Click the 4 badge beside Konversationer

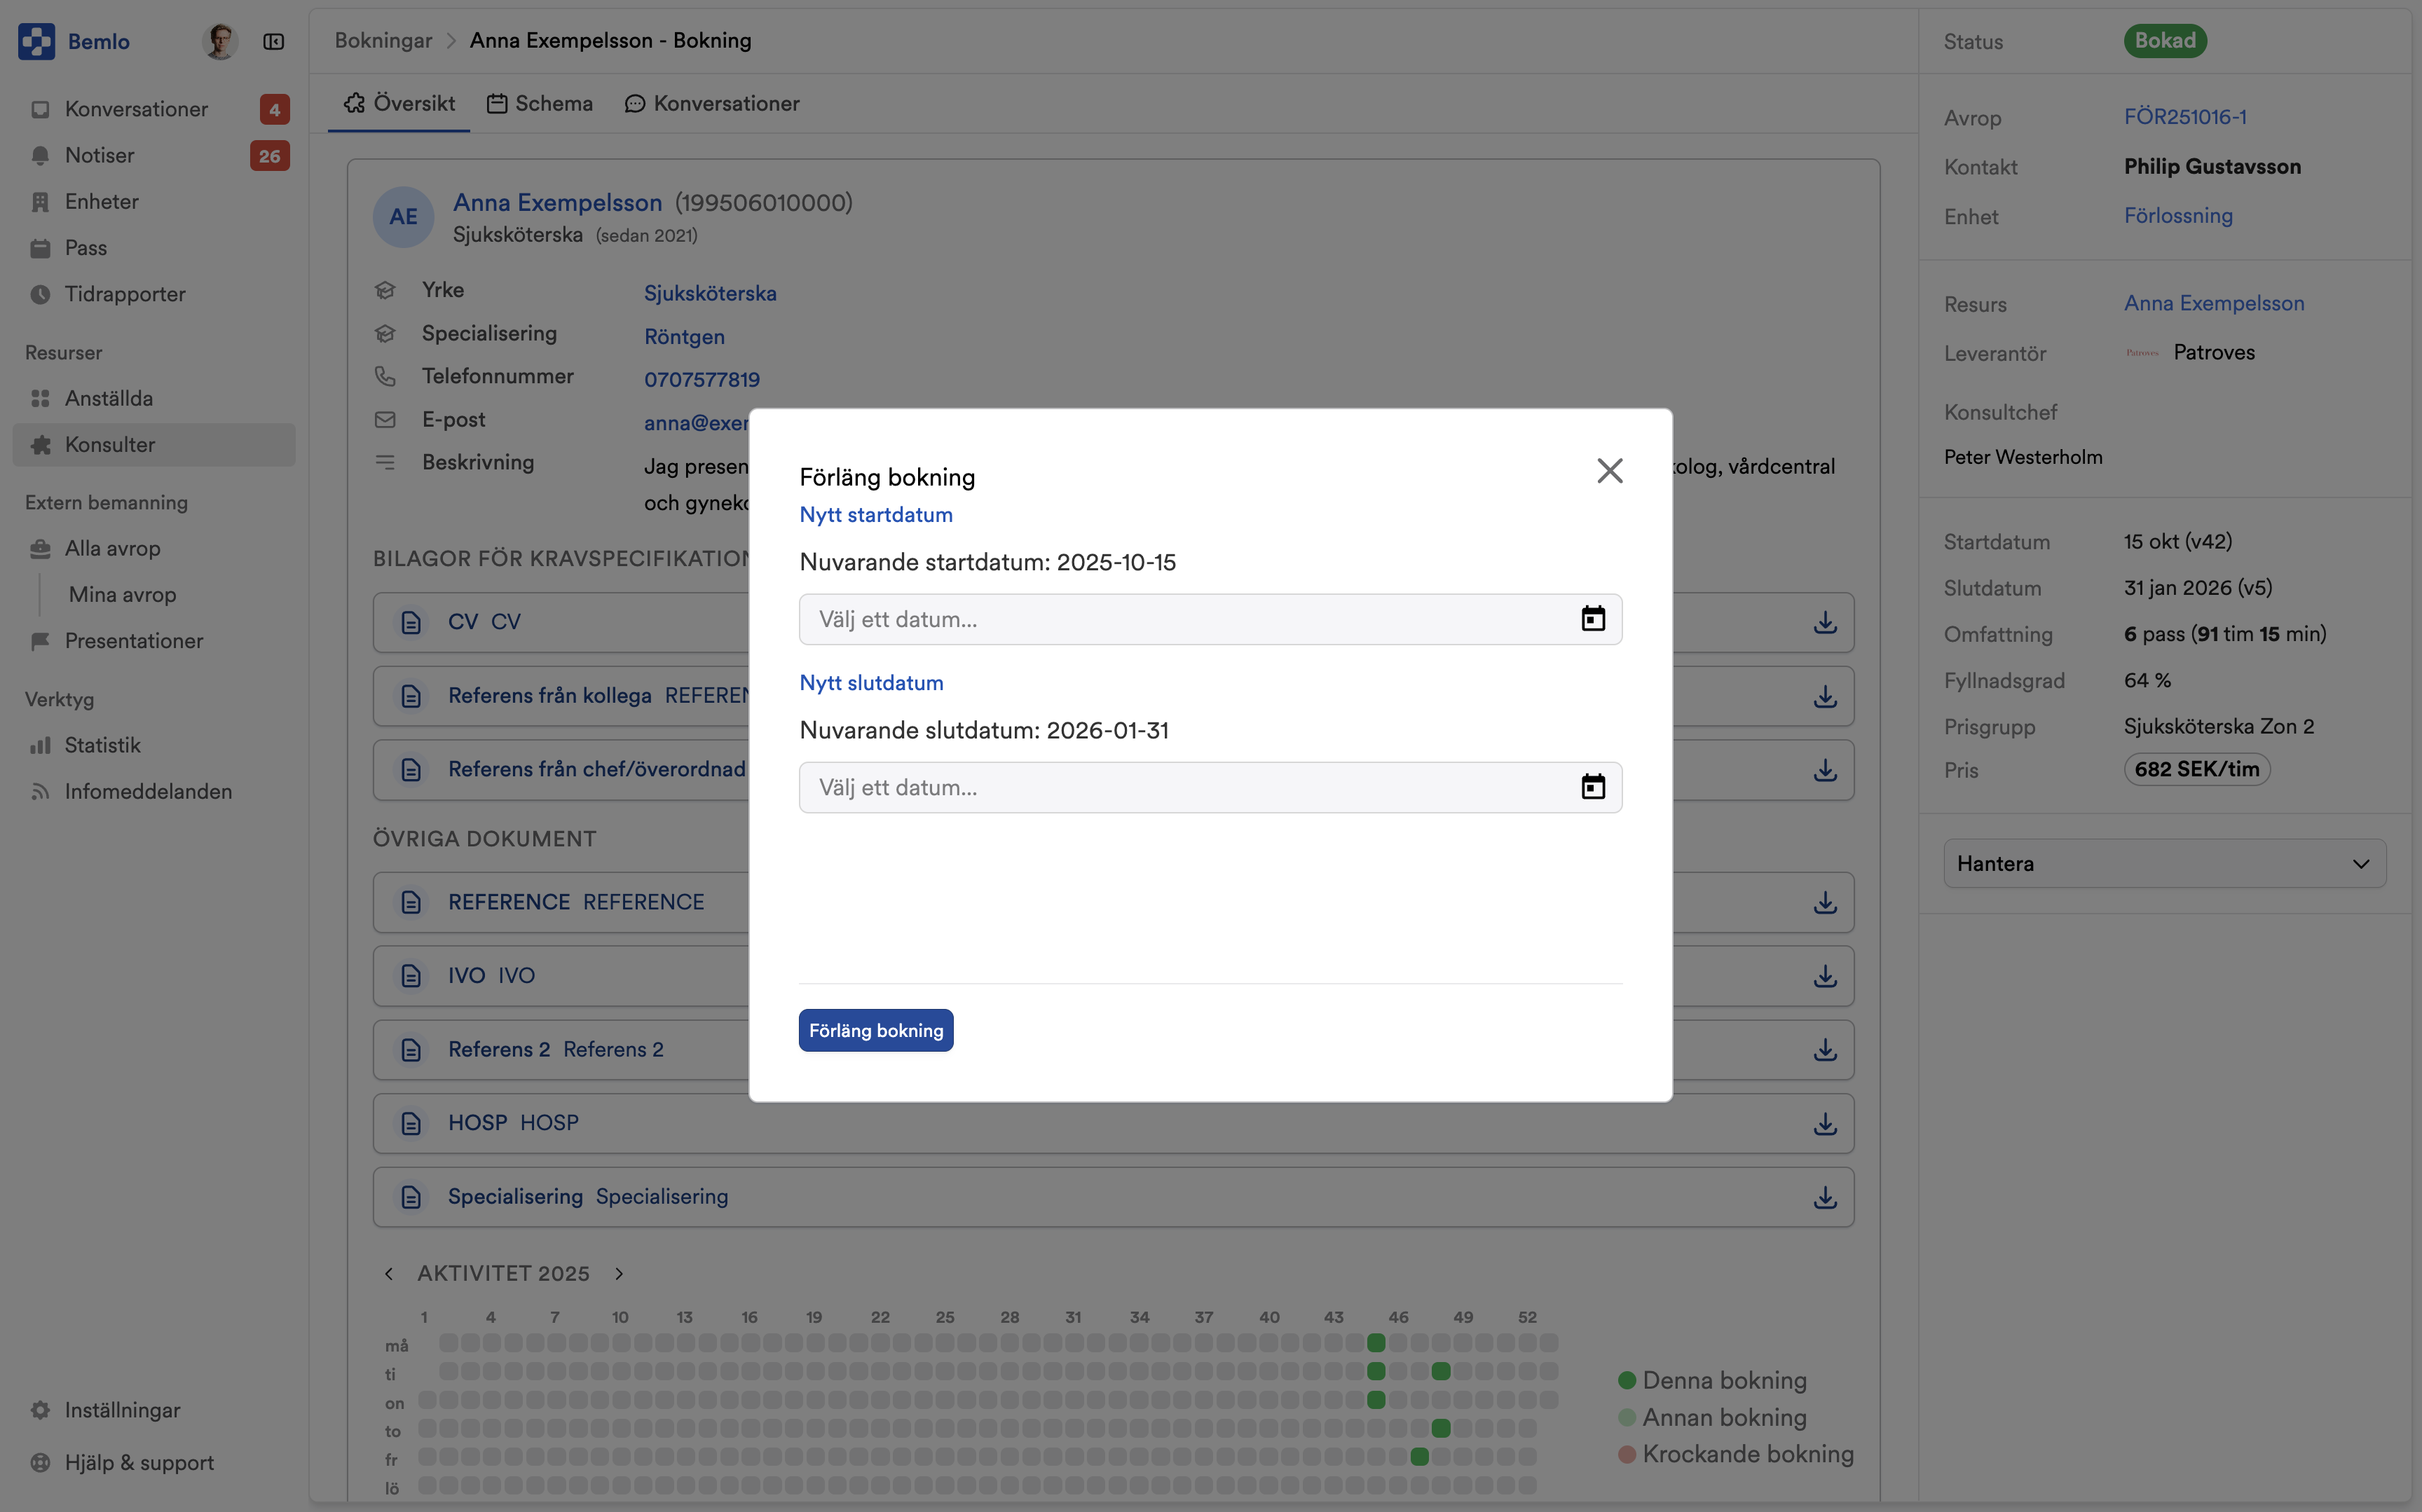(274, 109)
